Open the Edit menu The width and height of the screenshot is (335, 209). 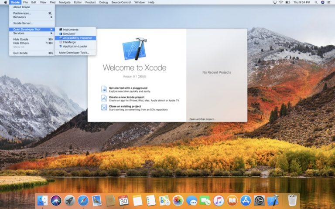coord(34,2)
